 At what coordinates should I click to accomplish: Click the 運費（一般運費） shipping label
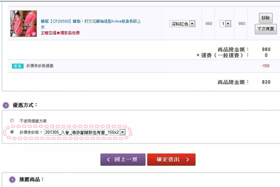click(x=222, y=55)
